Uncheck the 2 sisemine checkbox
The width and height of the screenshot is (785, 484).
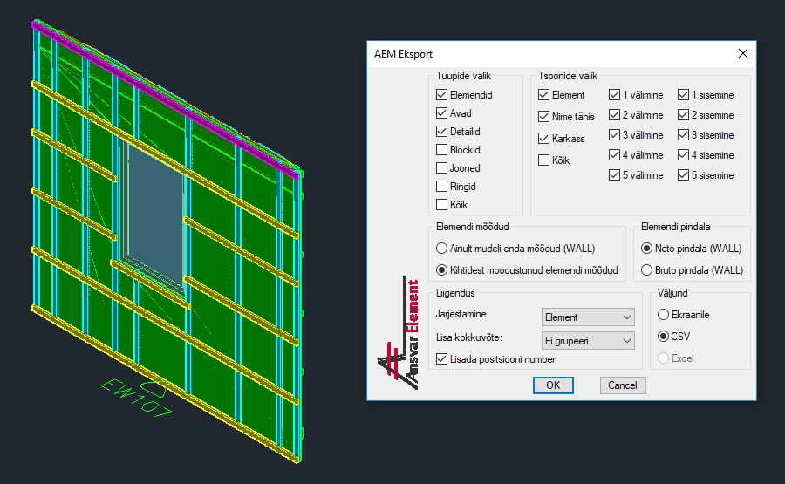(683, 114)
